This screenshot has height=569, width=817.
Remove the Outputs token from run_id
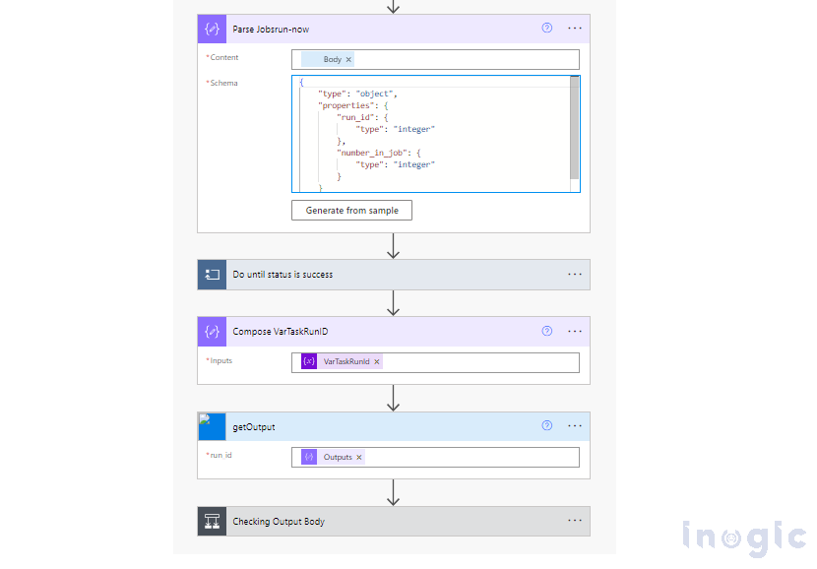click(x=359, y=458)
